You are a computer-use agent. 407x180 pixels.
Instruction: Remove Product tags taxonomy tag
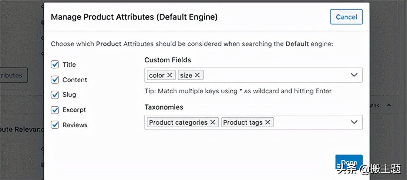click(268, 122)
